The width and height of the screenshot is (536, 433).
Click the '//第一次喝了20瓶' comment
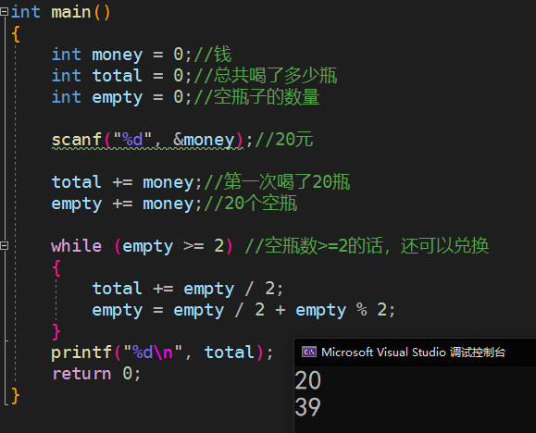[x=277, y=182]
